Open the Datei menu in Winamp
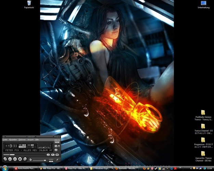 5,140
